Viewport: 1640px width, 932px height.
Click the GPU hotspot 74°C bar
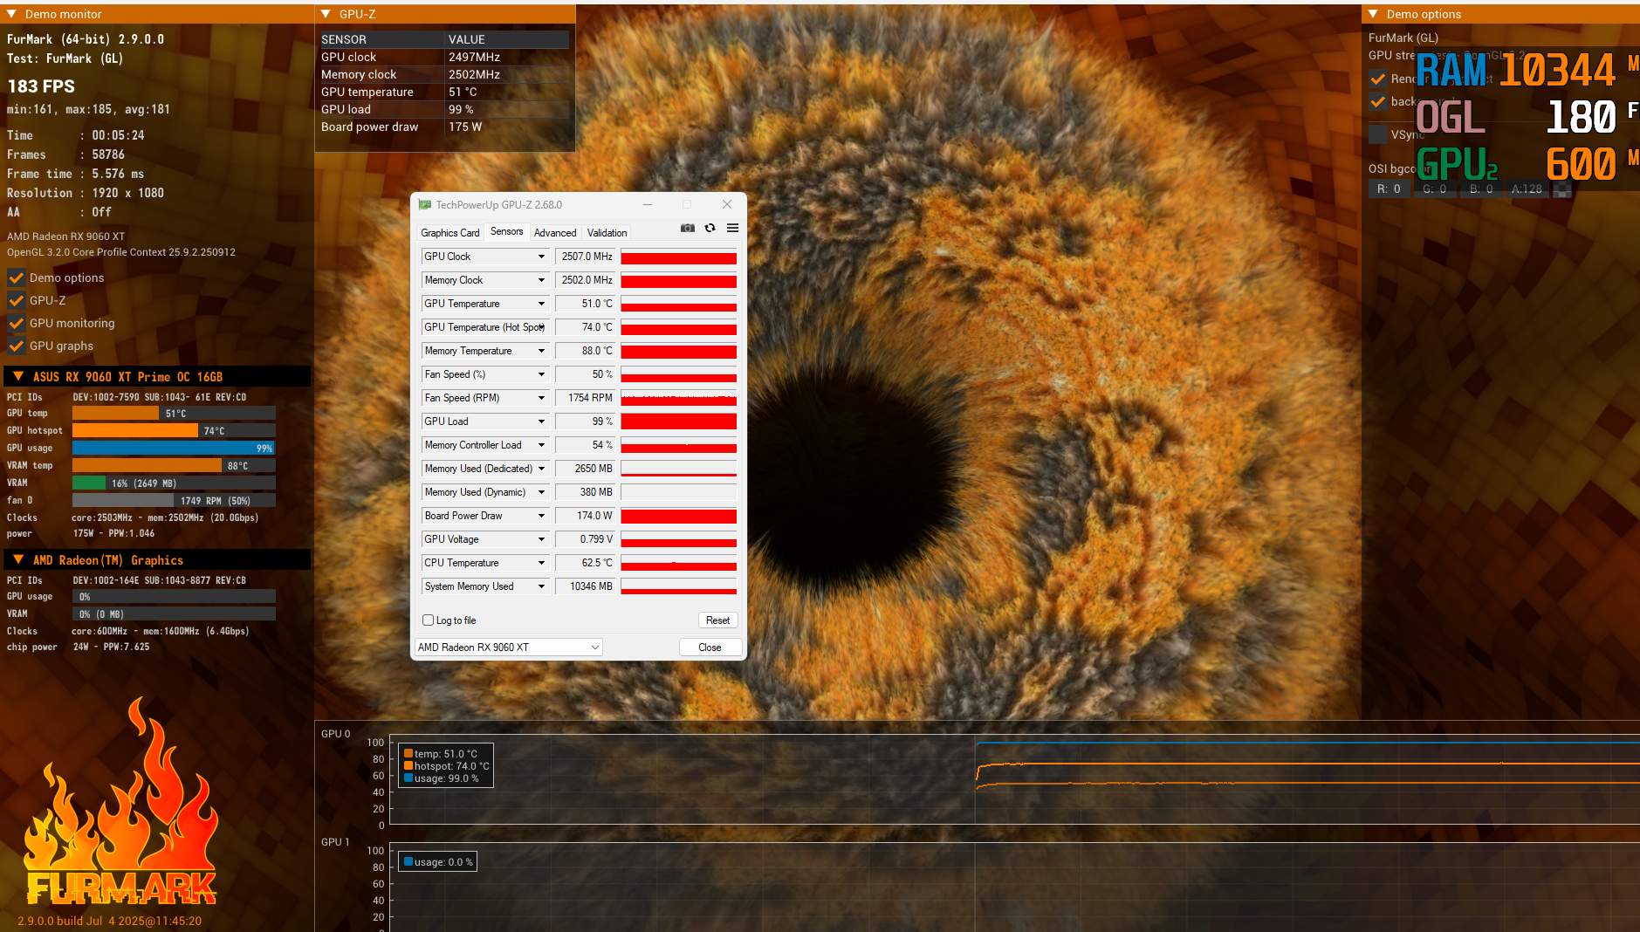click(174, 430)
